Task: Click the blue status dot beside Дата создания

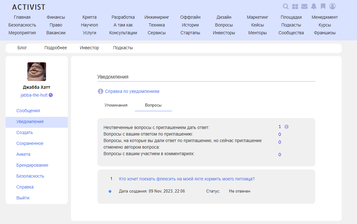Action: pos(110,191)
